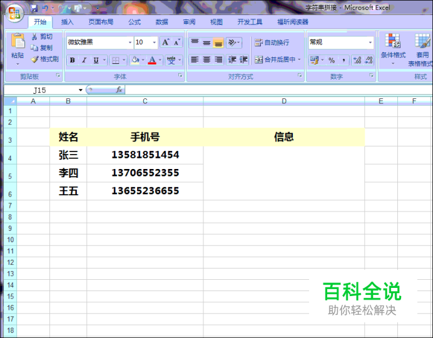Switch to the 页面布局 tab
Screen dimensions: 433x338
tap(101, 22)
